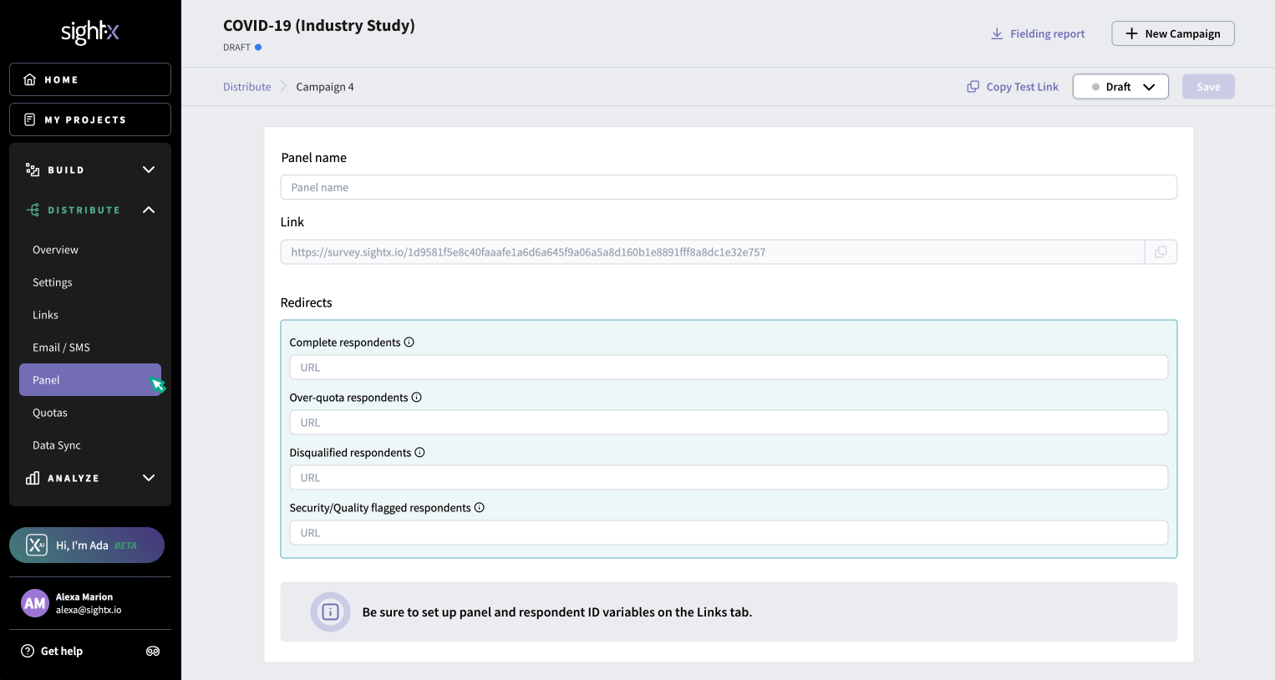This screenshot has width=1275, height=680.
Task: Click info icon beside Disqualified respondents
Action: point(420,452)
